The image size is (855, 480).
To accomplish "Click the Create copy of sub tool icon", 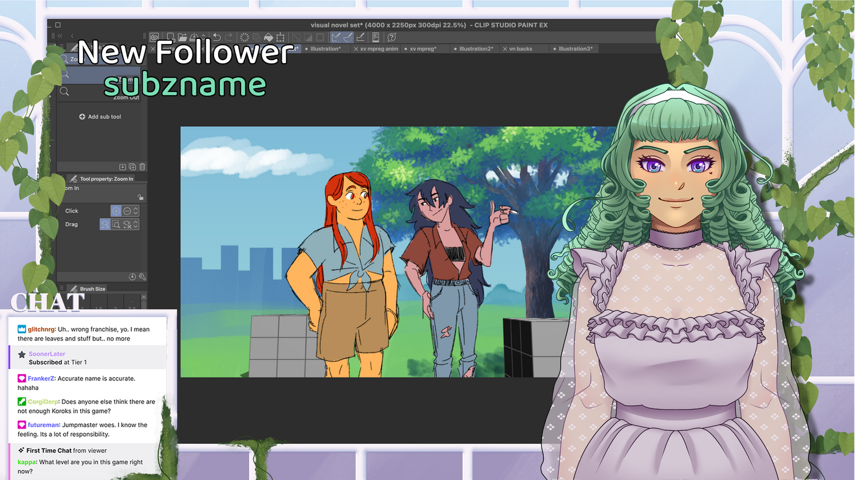I will (132, 166).
